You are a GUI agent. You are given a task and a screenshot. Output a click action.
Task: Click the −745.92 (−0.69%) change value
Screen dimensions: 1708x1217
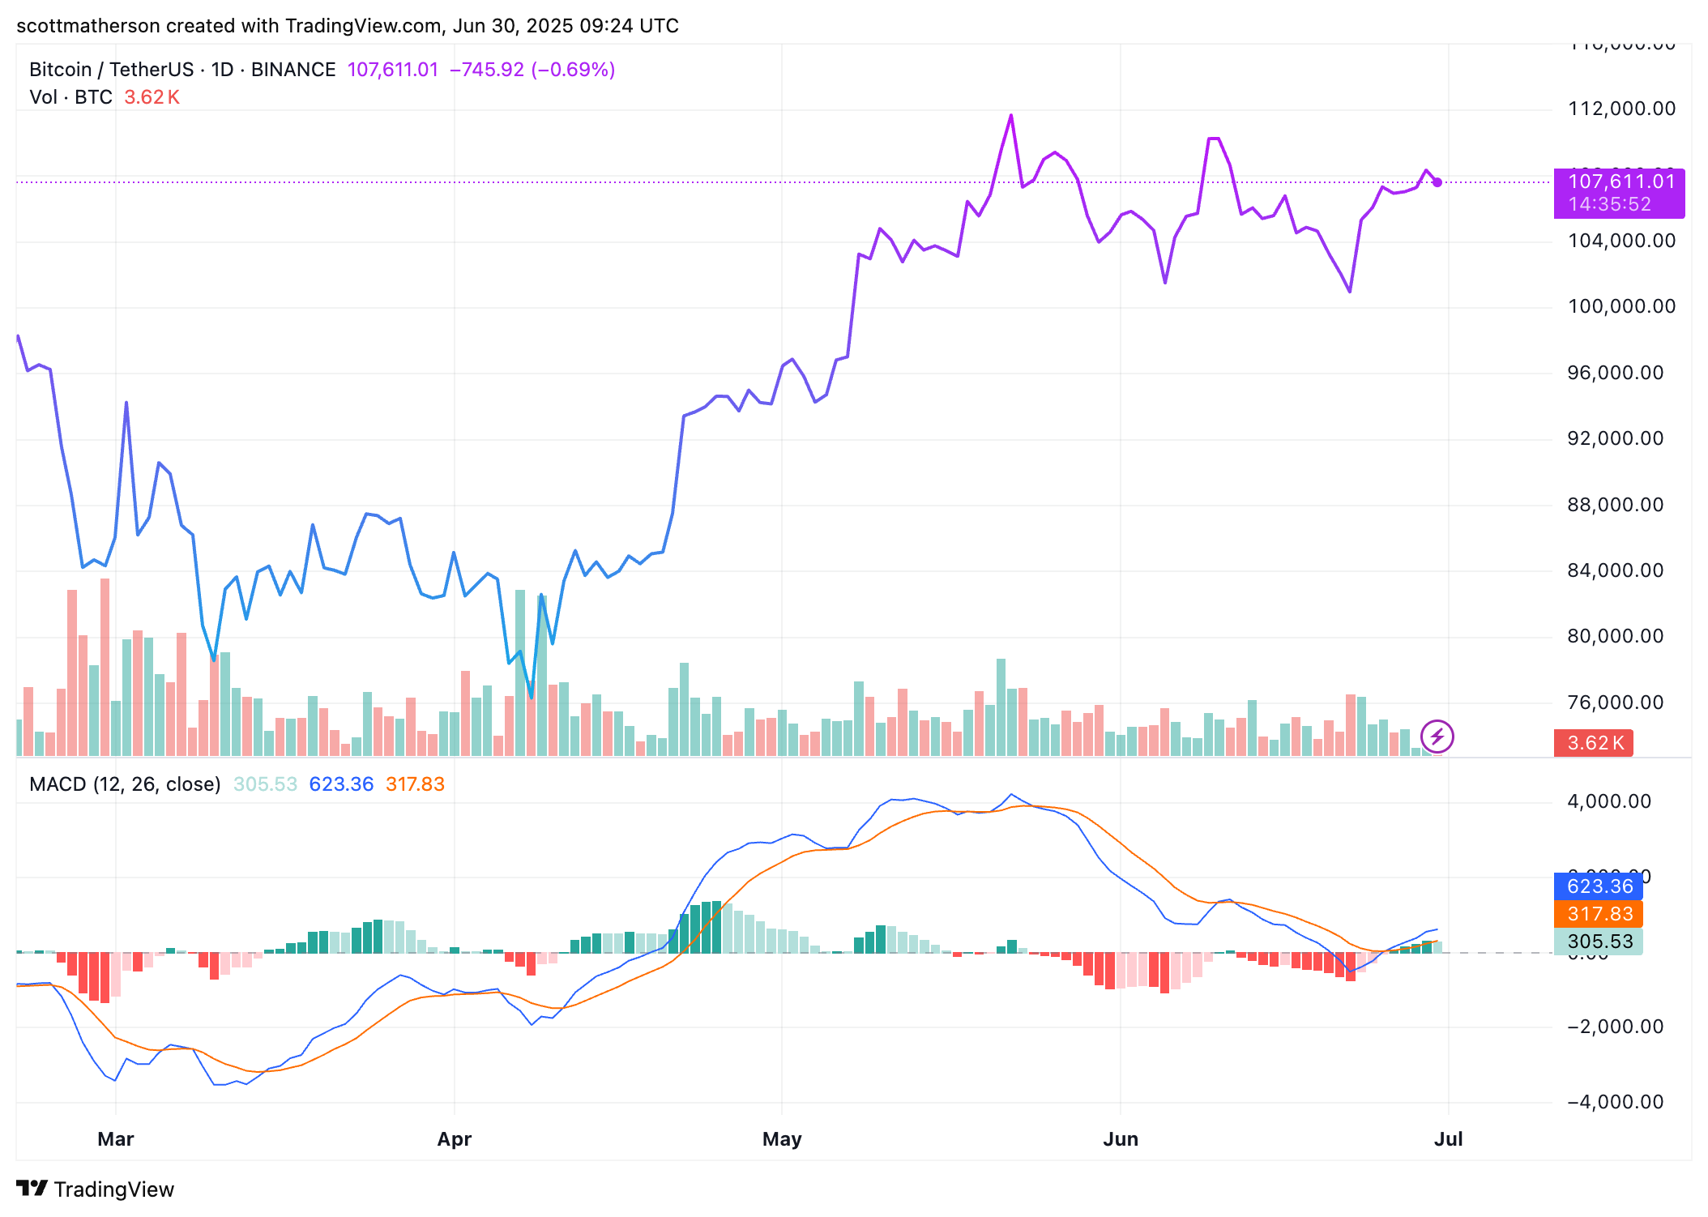532,70
